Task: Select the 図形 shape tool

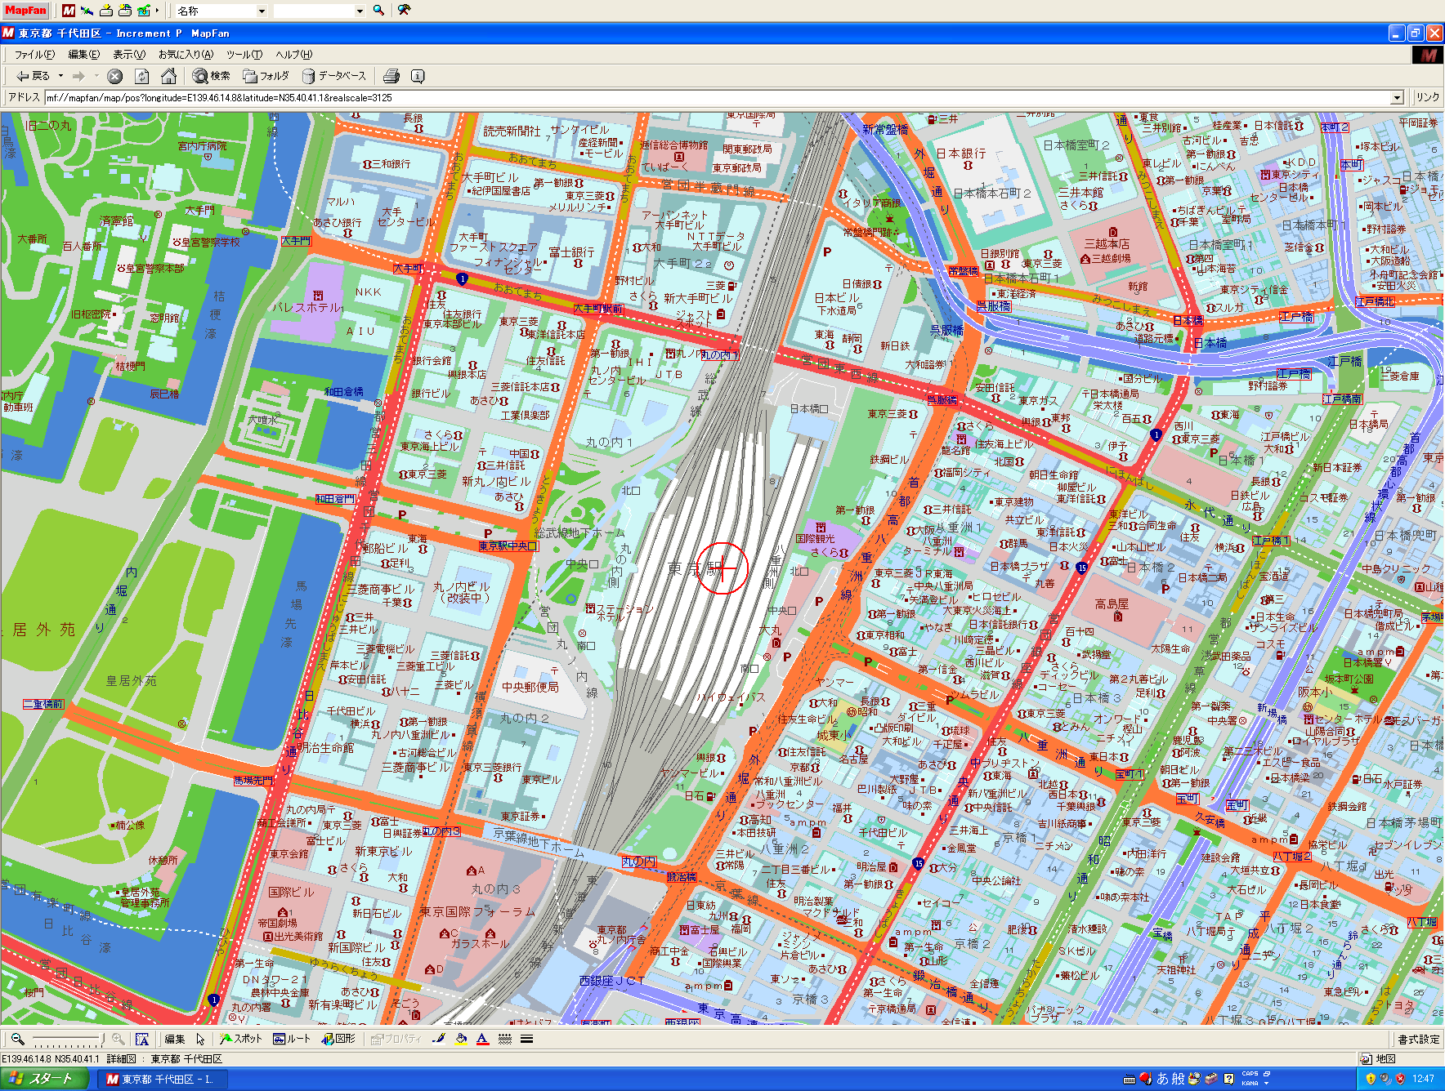Action: [338, 1039]
